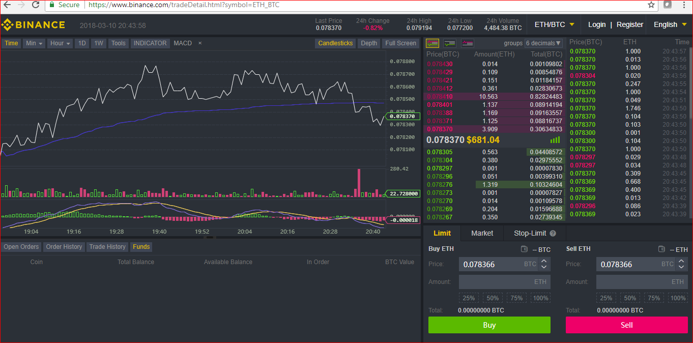693x343 pixels.
Task: Set Buy amount to 50%
Action: 493,298
